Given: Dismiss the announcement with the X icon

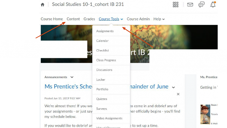Looking at the screenshot, I should click(178, 94).
